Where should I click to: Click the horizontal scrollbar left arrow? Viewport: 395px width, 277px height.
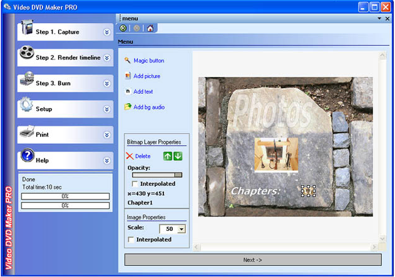point(197,247)
